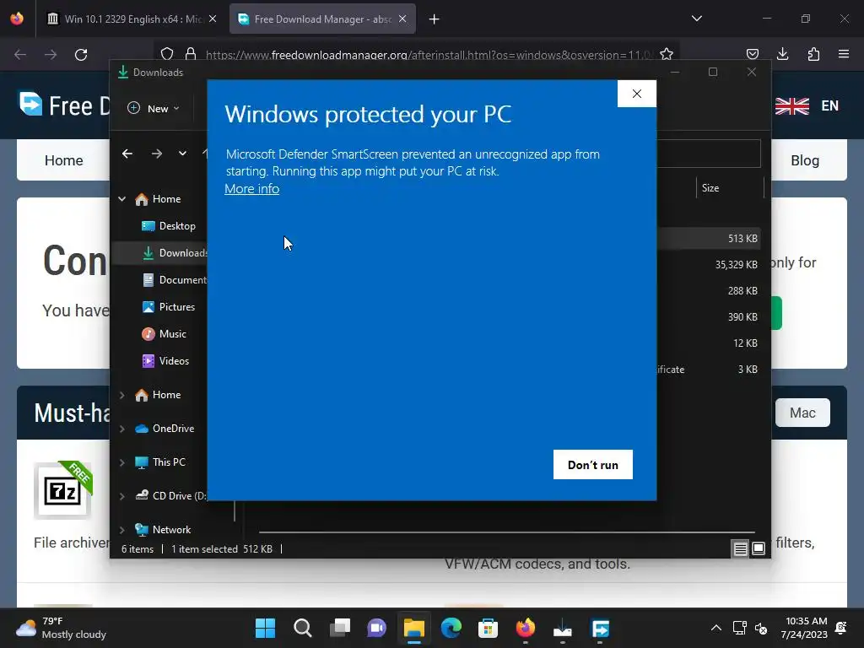The image size is (864, 648).
Task: Click the site security padlock icon
Action: tap(191, 54)
